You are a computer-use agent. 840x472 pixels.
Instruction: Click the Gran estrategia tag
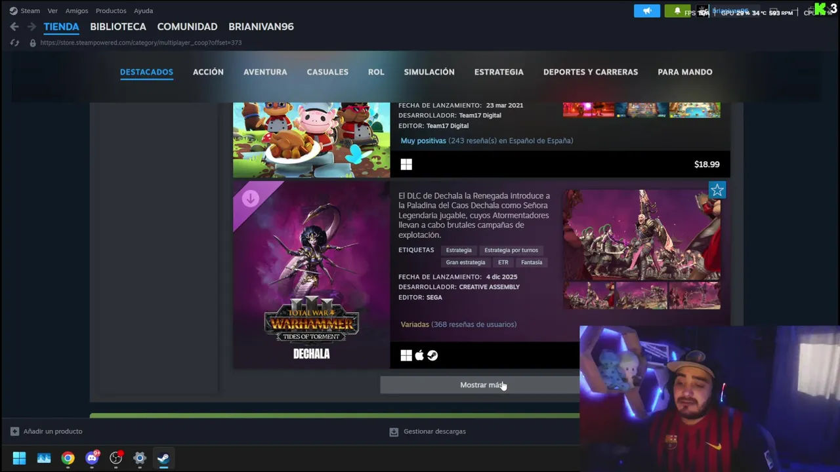pos(465,262)
